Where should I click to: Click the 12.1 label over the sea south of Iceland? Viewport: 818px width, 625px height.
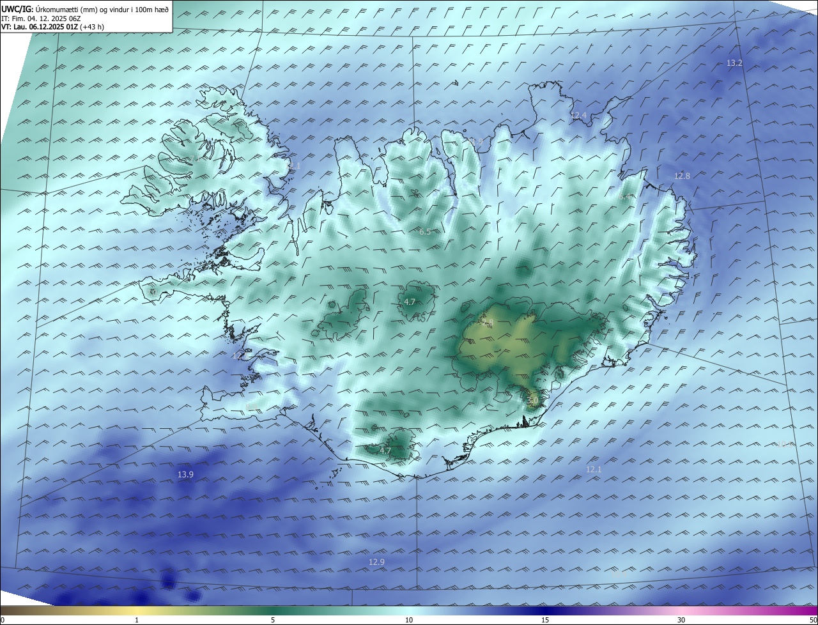click(x=594, y=470)
